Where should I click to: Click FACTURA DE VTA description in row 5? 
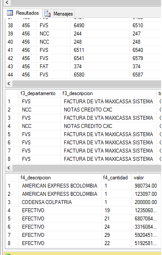point(108,134)
